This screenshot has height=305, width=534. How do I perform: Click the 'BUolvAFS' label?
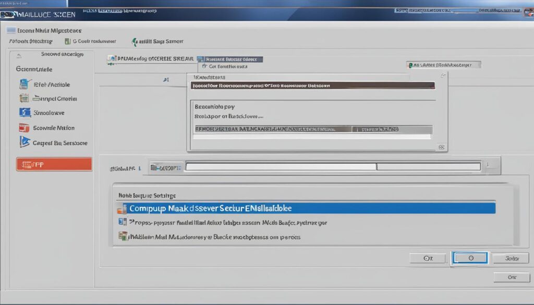pos(123,168)
